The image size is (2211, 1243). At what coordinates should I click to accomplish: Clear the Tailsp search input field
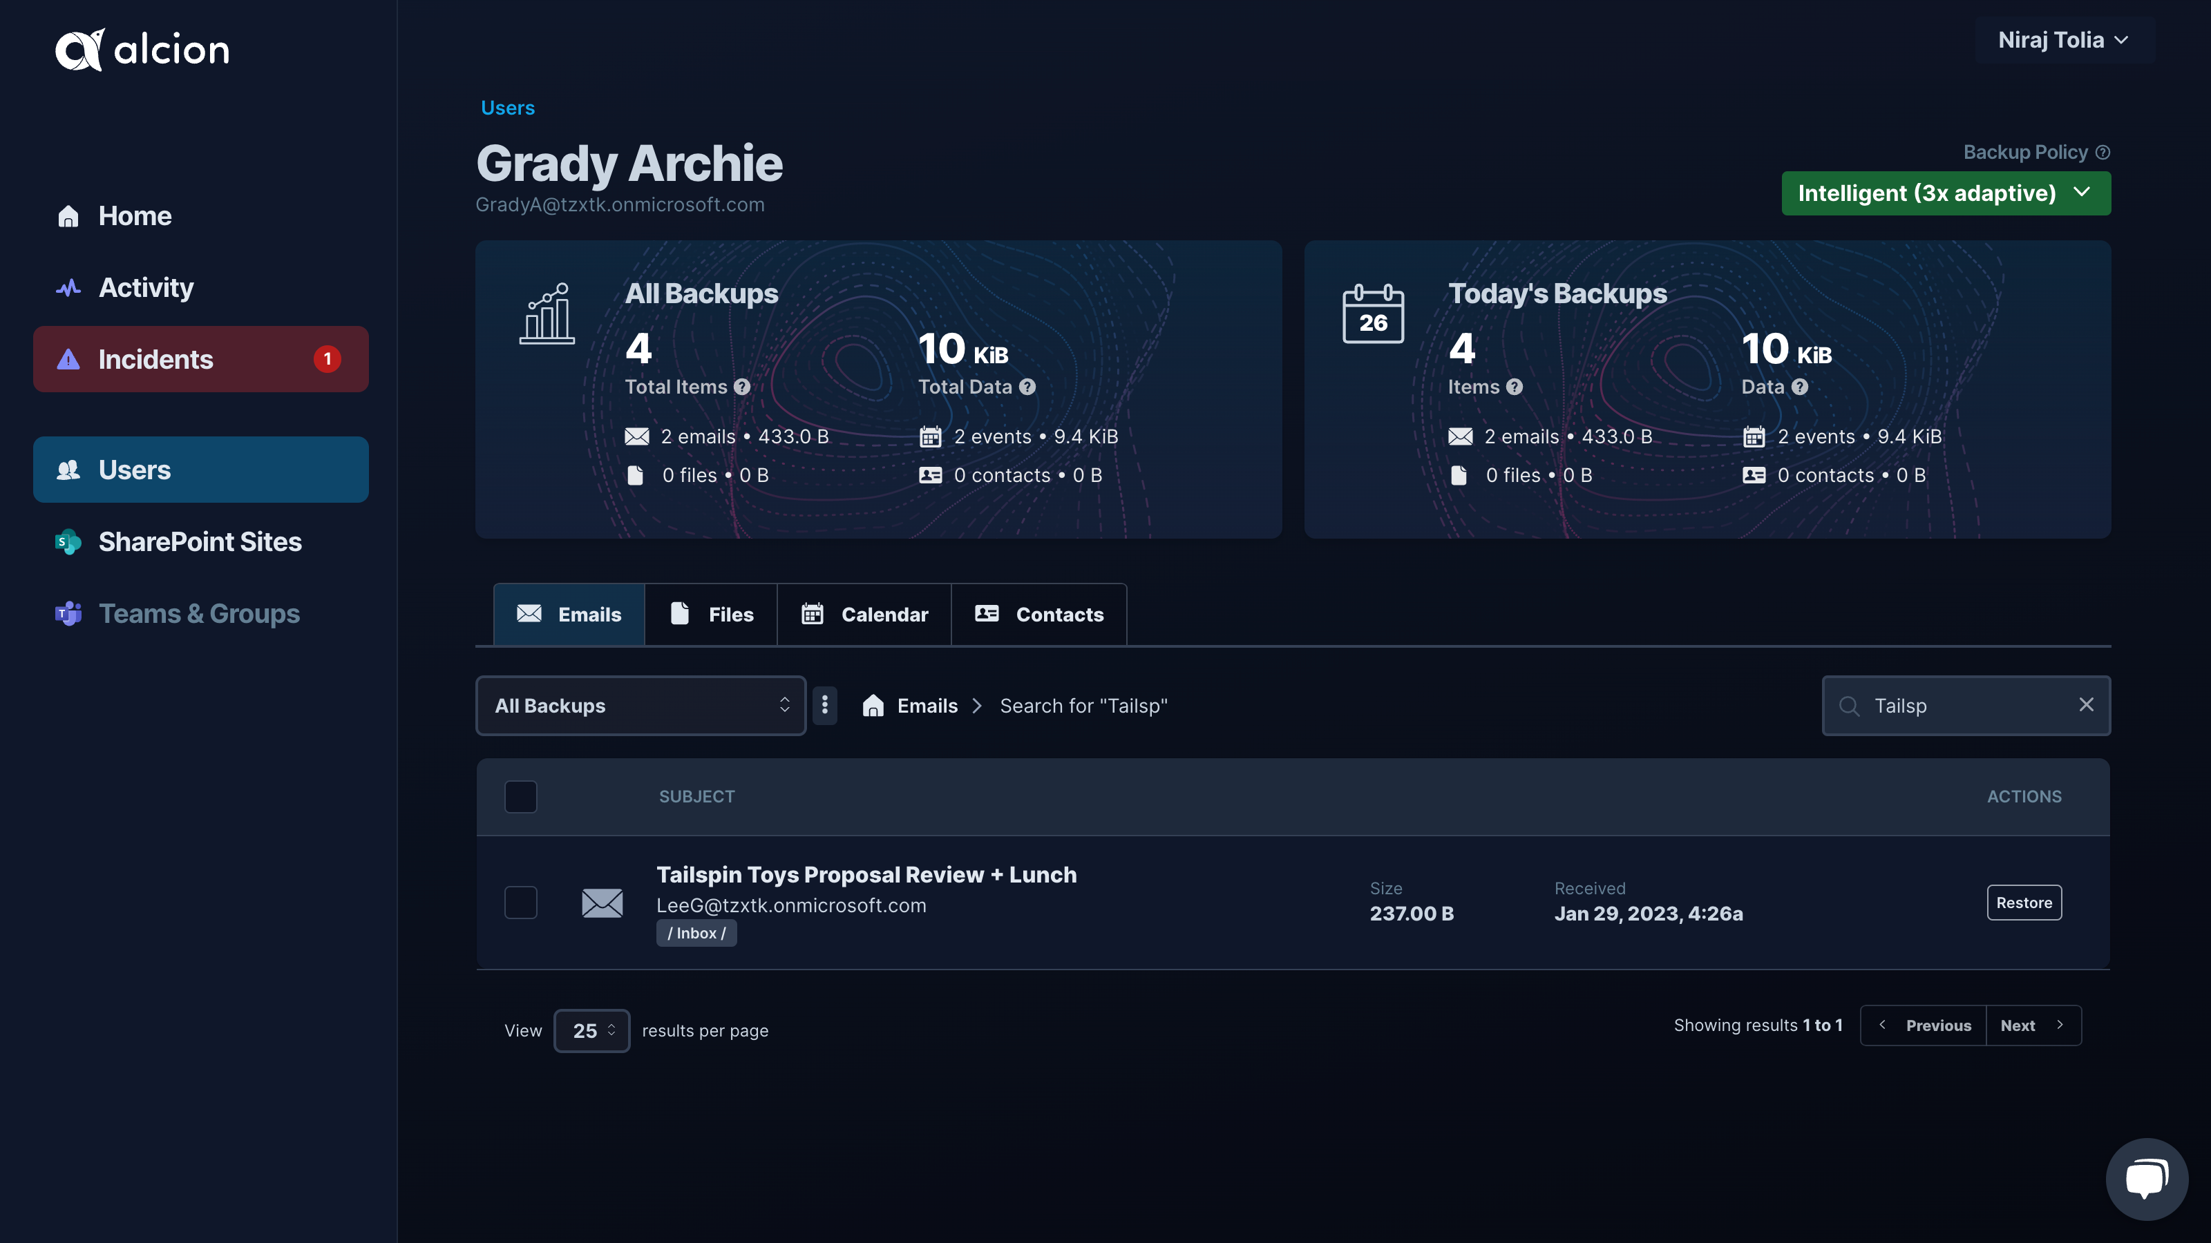pyautogui.click(x=2088, y=706)
